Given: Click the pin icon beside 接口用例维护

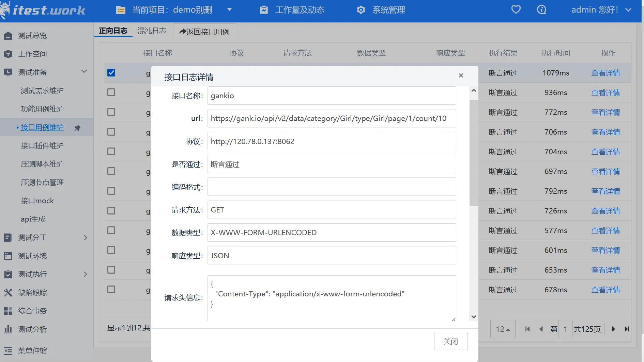Looking at the screenshot, I should pyautogui.click(x=77, y=128).
